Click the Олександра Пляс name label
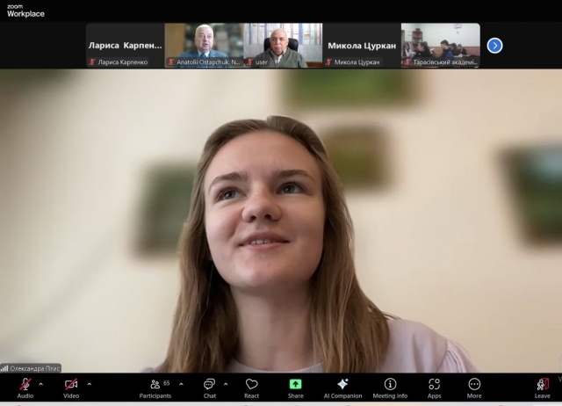Image resolution: width=562 pixels, height=406 pixels. pos(35,368)
